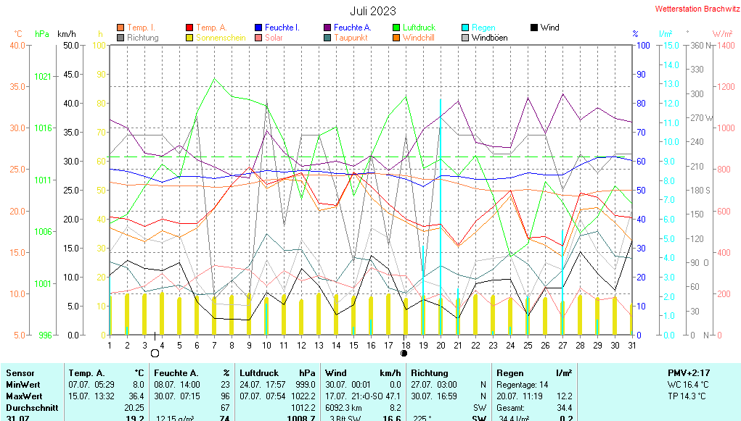The width and height of the screenshot is (741, 421).
Task: Click the humidity maximum time '30.07. 07:15'
Action: tap(177, 396)
